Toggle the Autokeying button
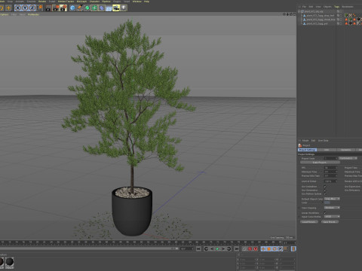The height and width of the screenshot is (271, 362). pyautogui.click(x=256, y=249)
